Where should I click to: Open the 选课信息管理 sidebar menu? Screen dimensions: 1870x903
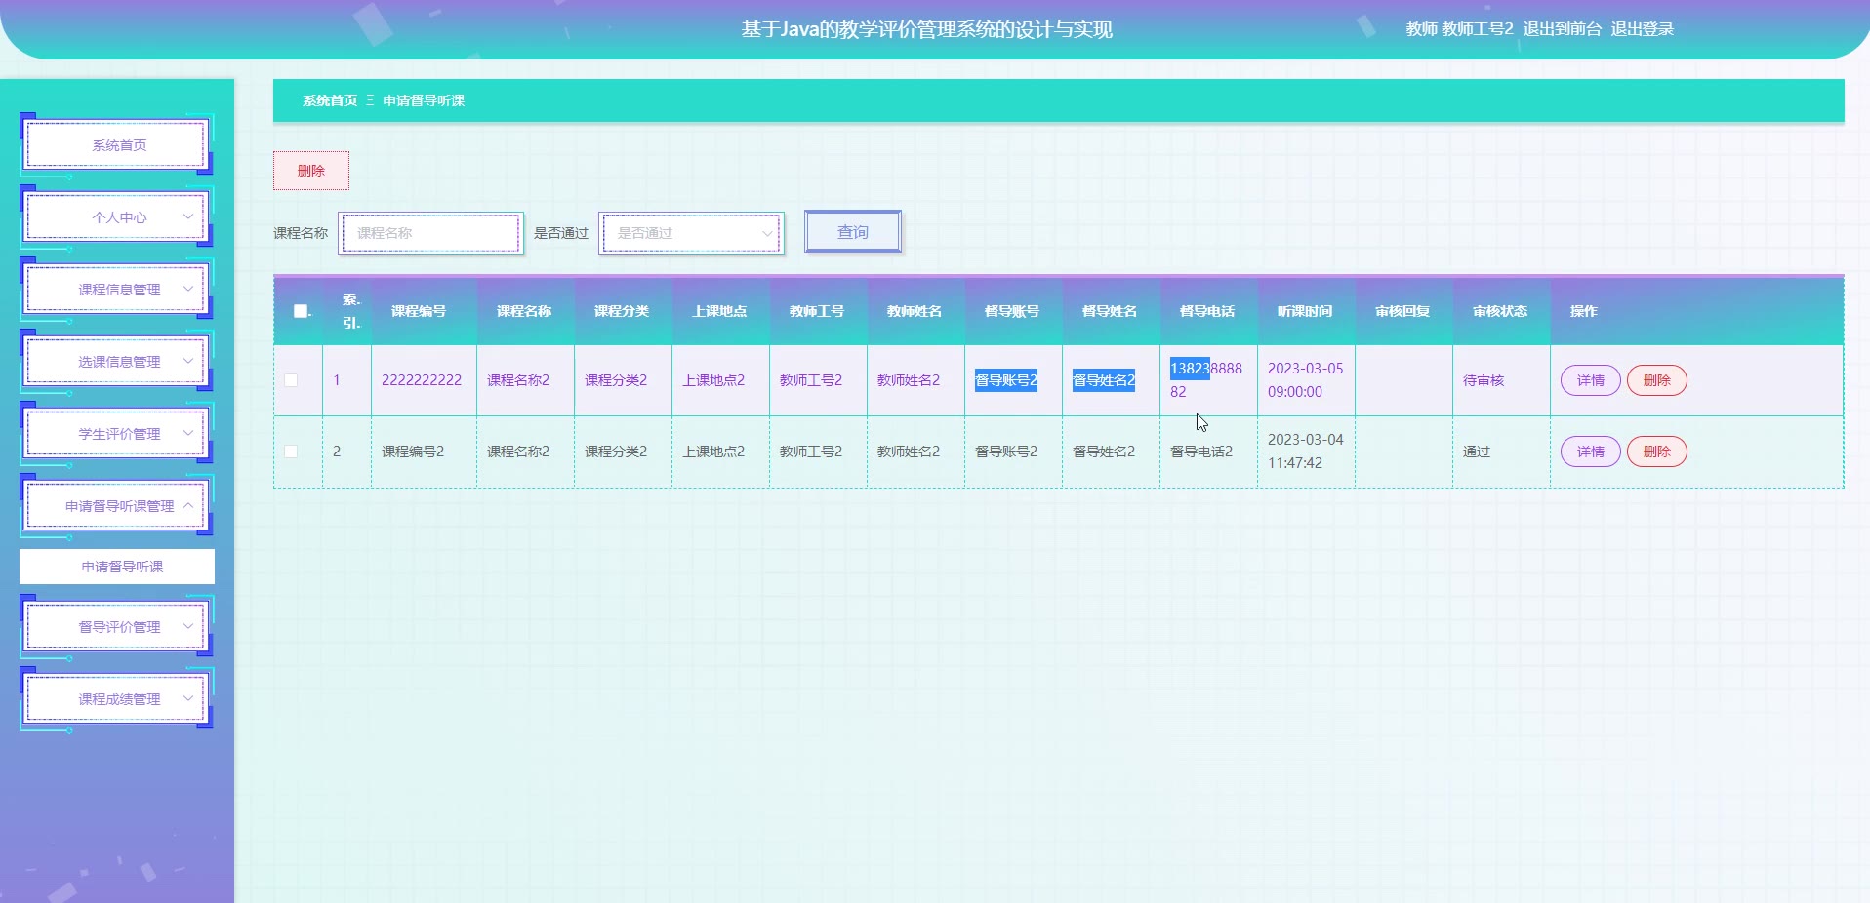coord(117,362)
